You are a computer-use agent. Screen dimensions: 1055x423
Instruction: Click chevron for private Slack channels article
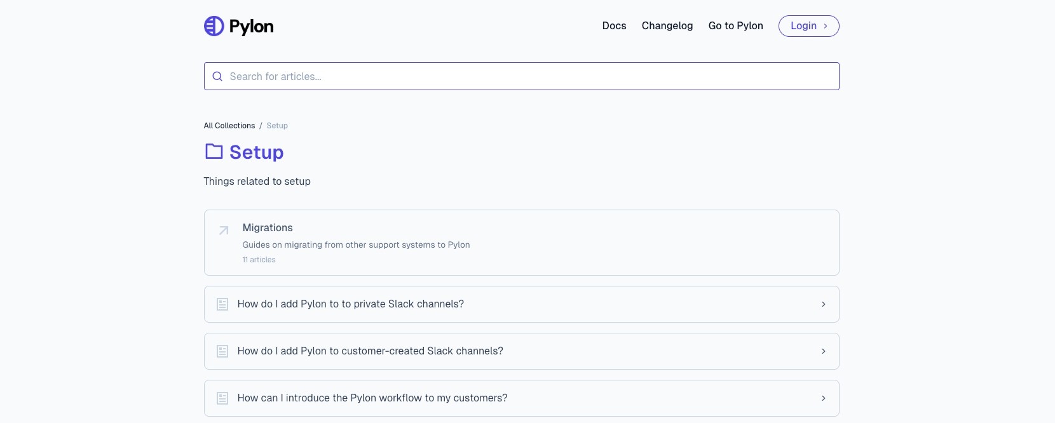tap(824, 304)
